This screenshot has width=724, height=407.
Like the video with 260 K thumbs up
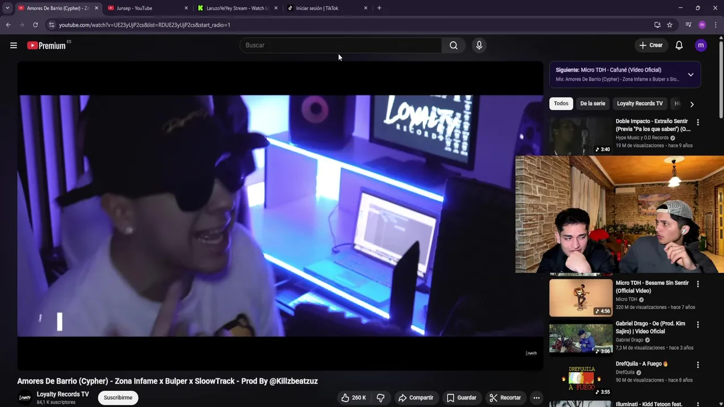click(354, 397)
